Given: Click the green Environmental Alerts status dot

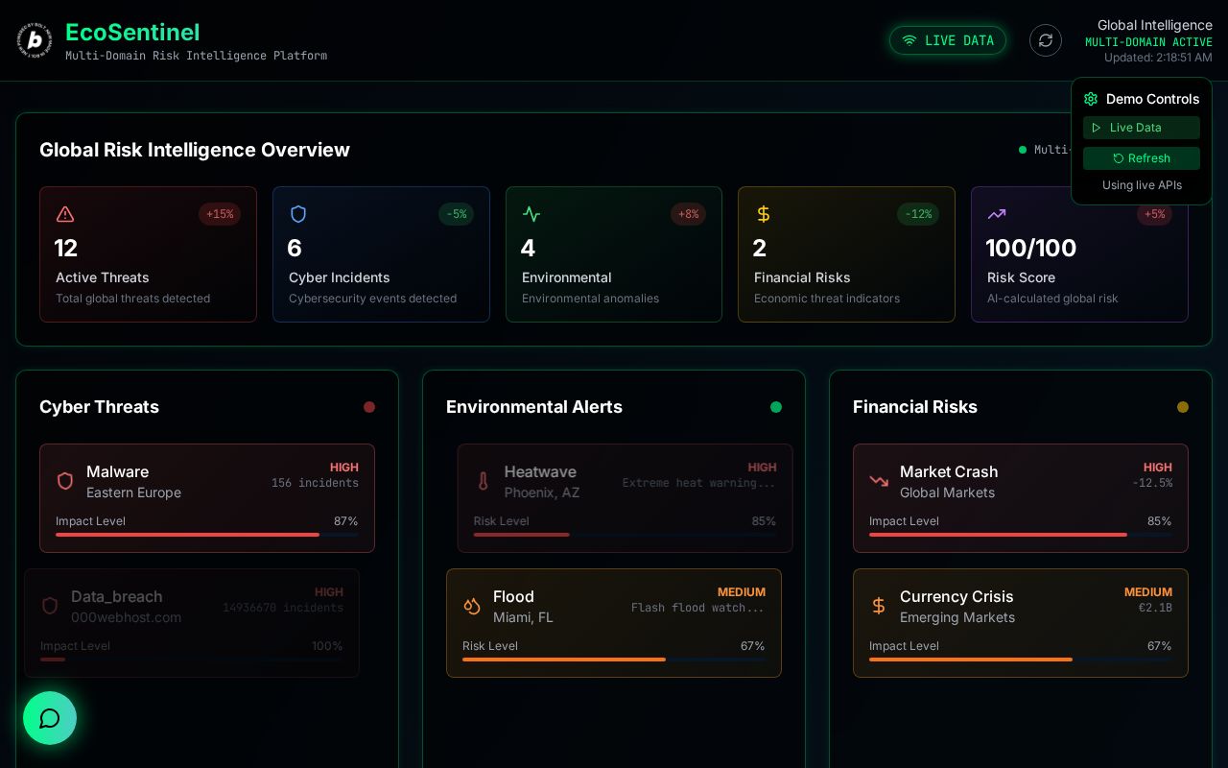Looking at the screenshot, I should (776, 407).
